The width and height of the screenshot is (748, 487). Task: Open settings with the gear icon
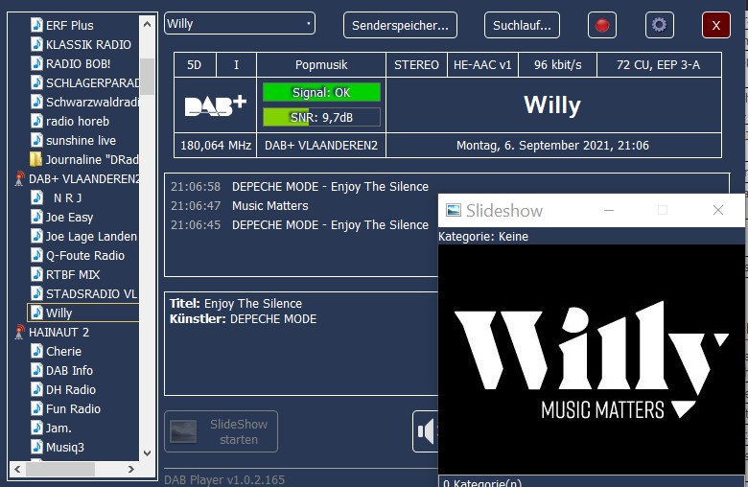click(x=659, y=25)
